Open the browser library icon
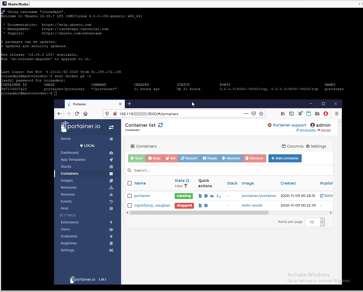Image resolution: width=363 pixels, height=292 pixels. pos(283,114)
